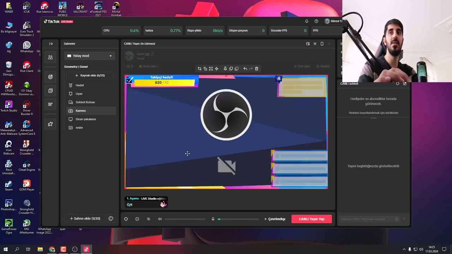The image size is (452, 254).
Task: Click the Kbps yükle stat
Action: (x=205, y=31)
